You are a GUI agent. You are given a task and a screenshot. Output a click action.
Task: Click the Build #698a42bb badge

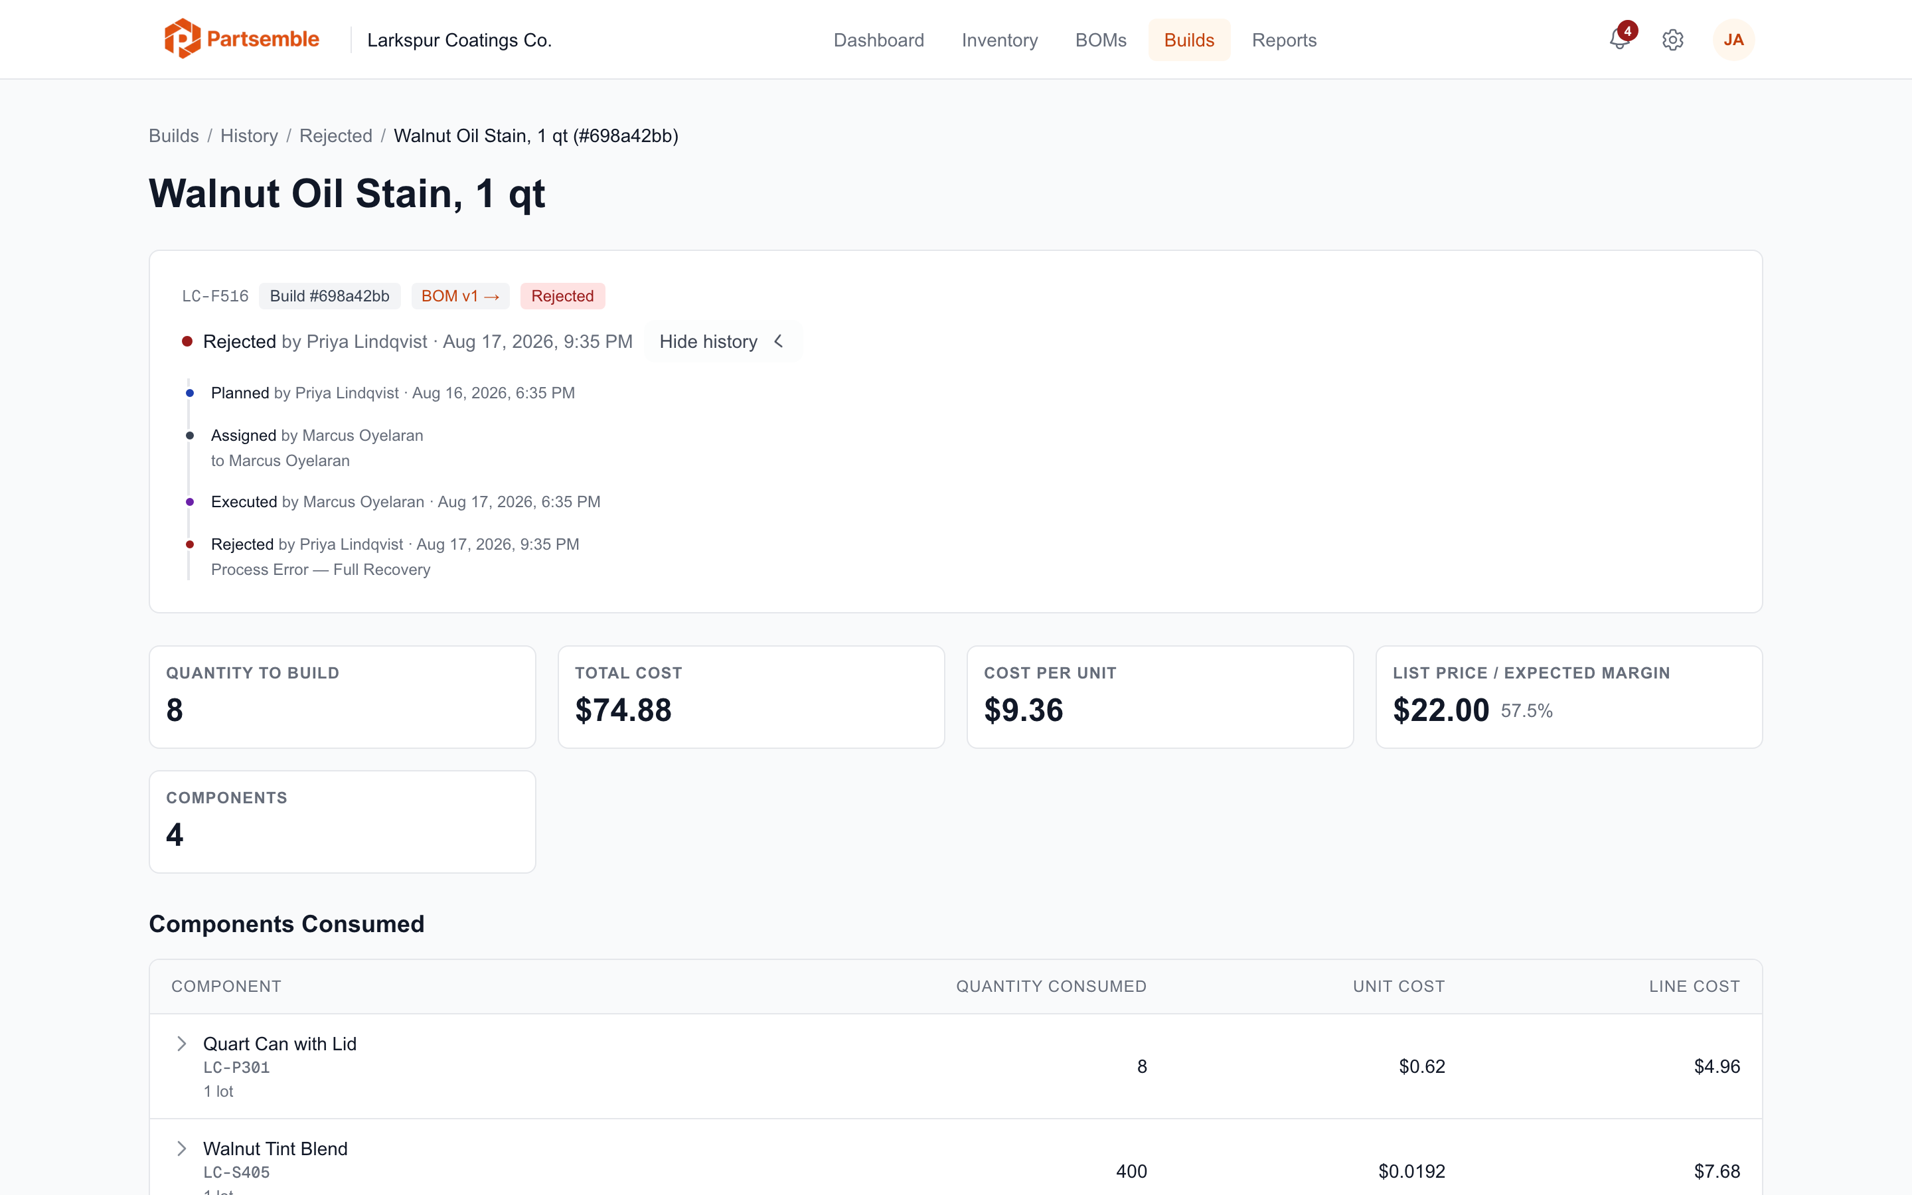pos(329,295)
